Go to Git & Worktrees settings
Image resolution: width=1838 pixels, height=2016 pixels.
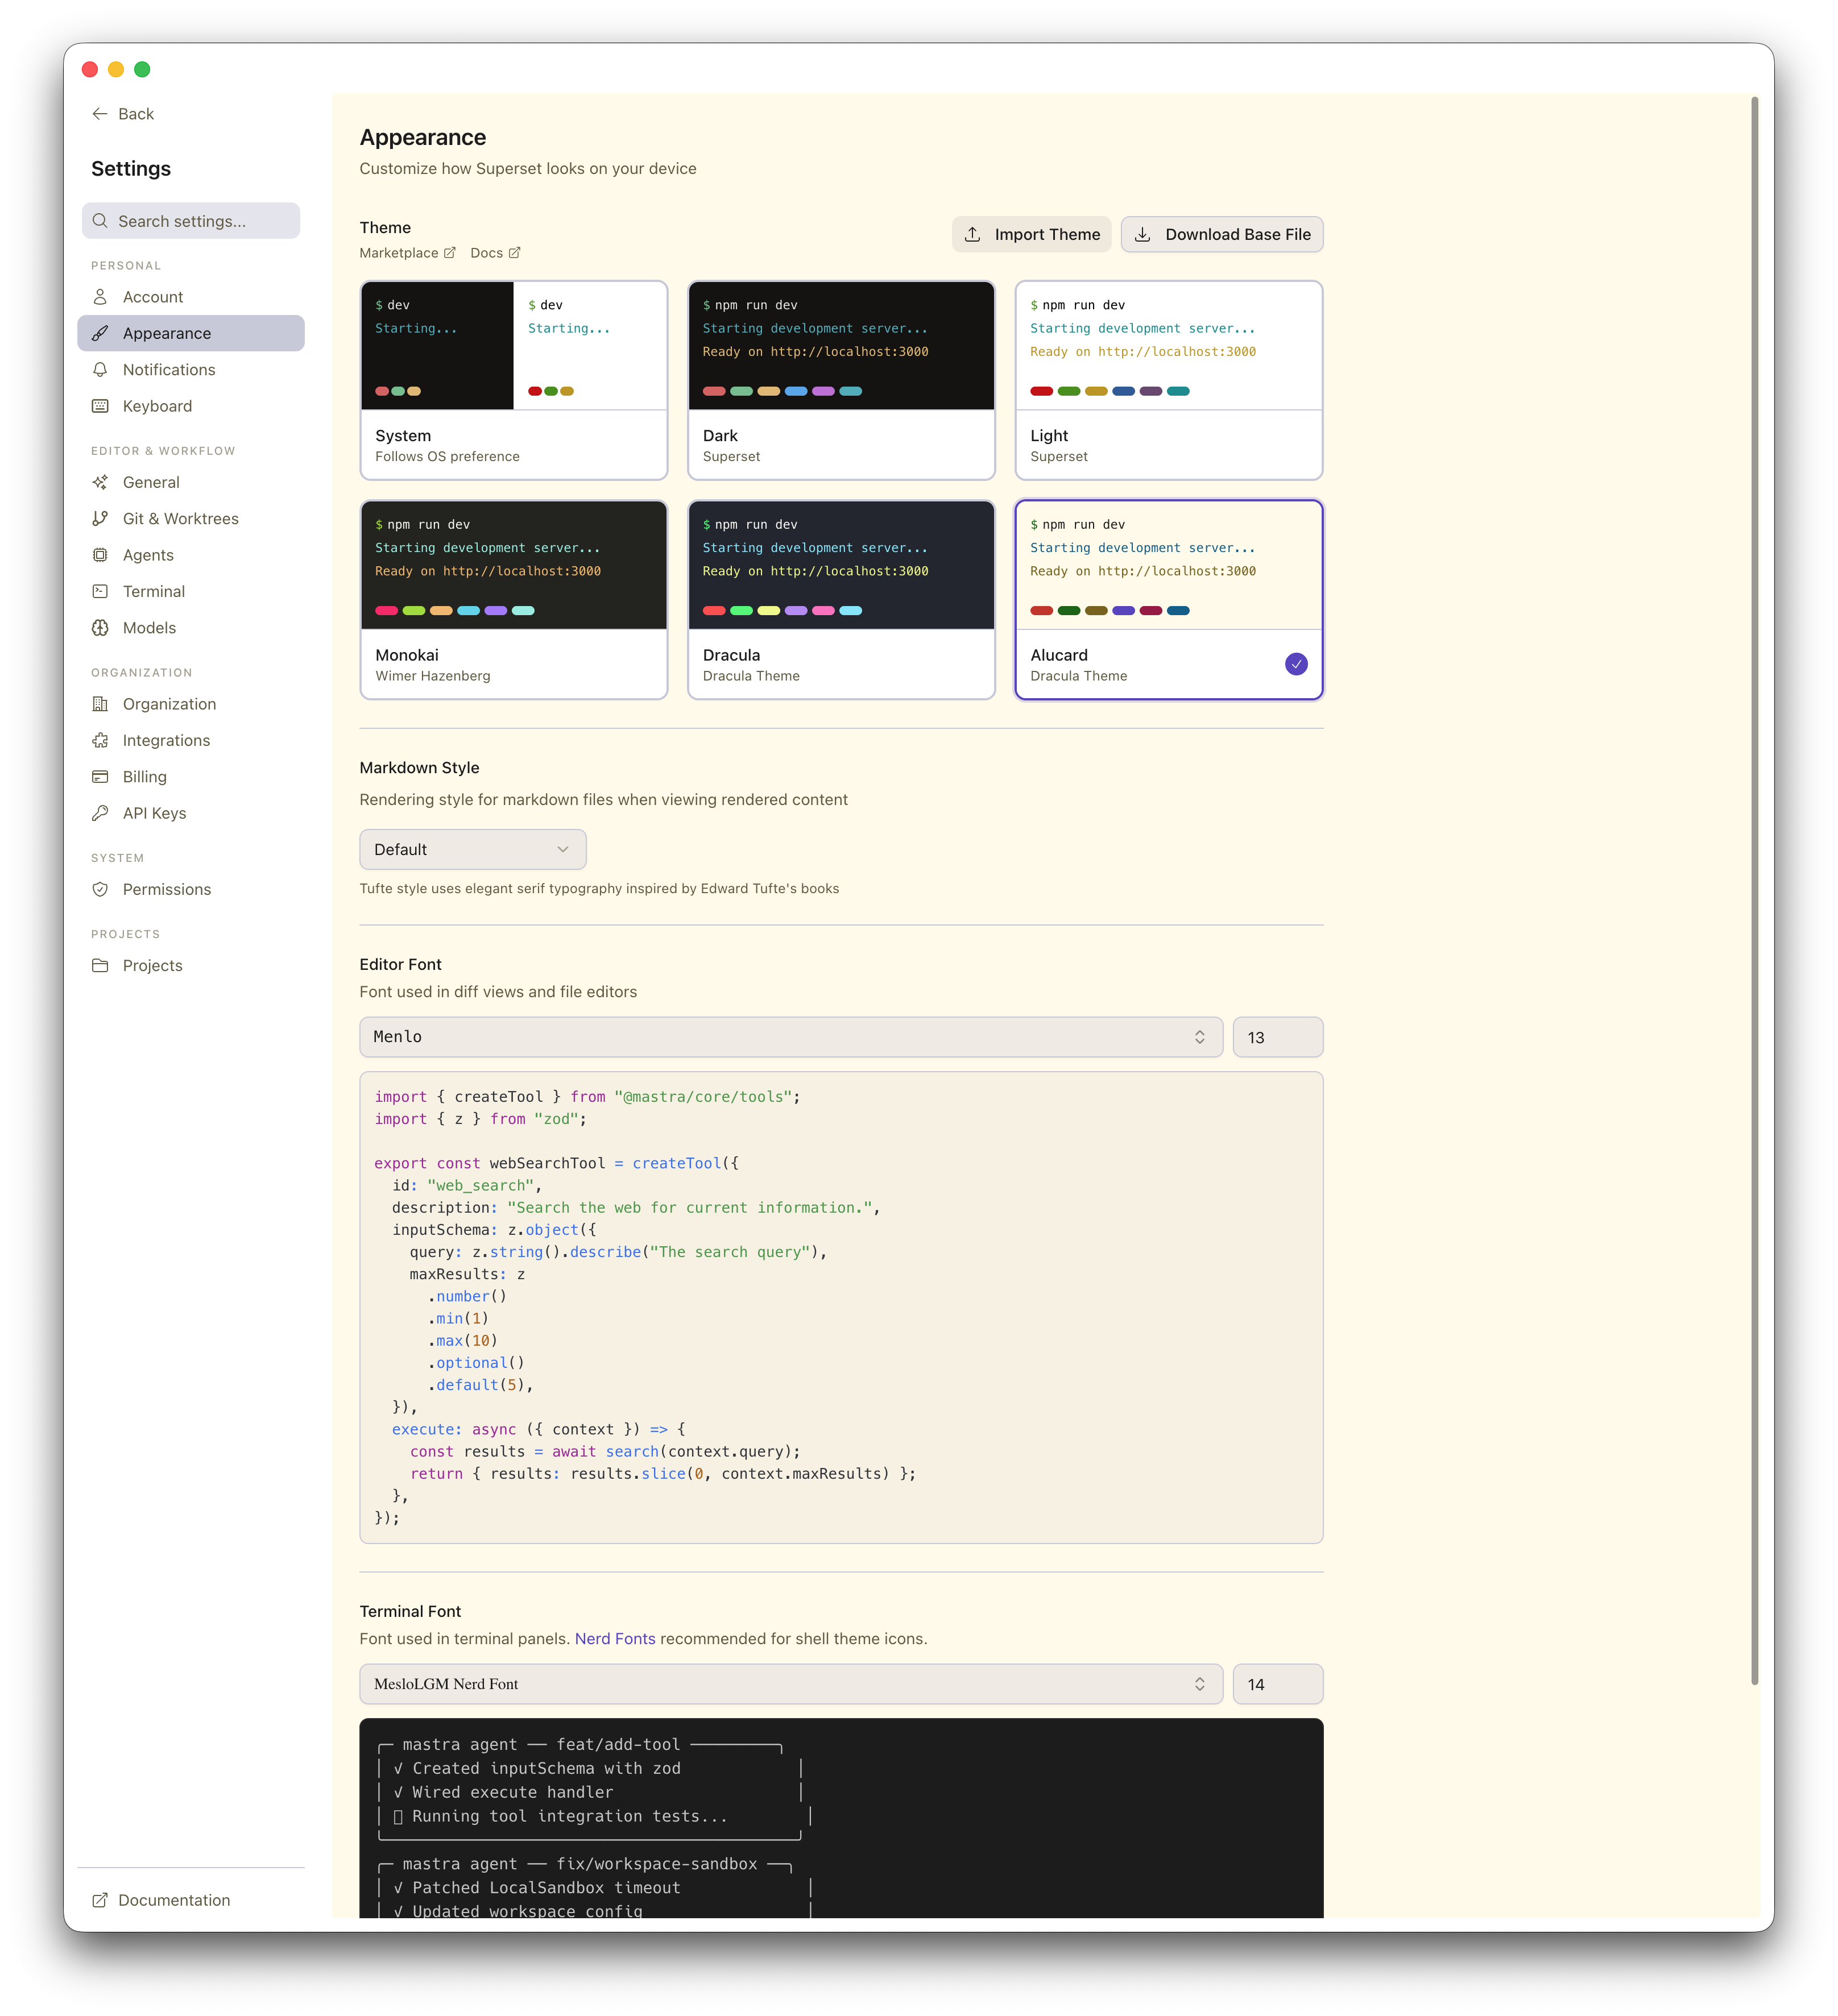190,518
